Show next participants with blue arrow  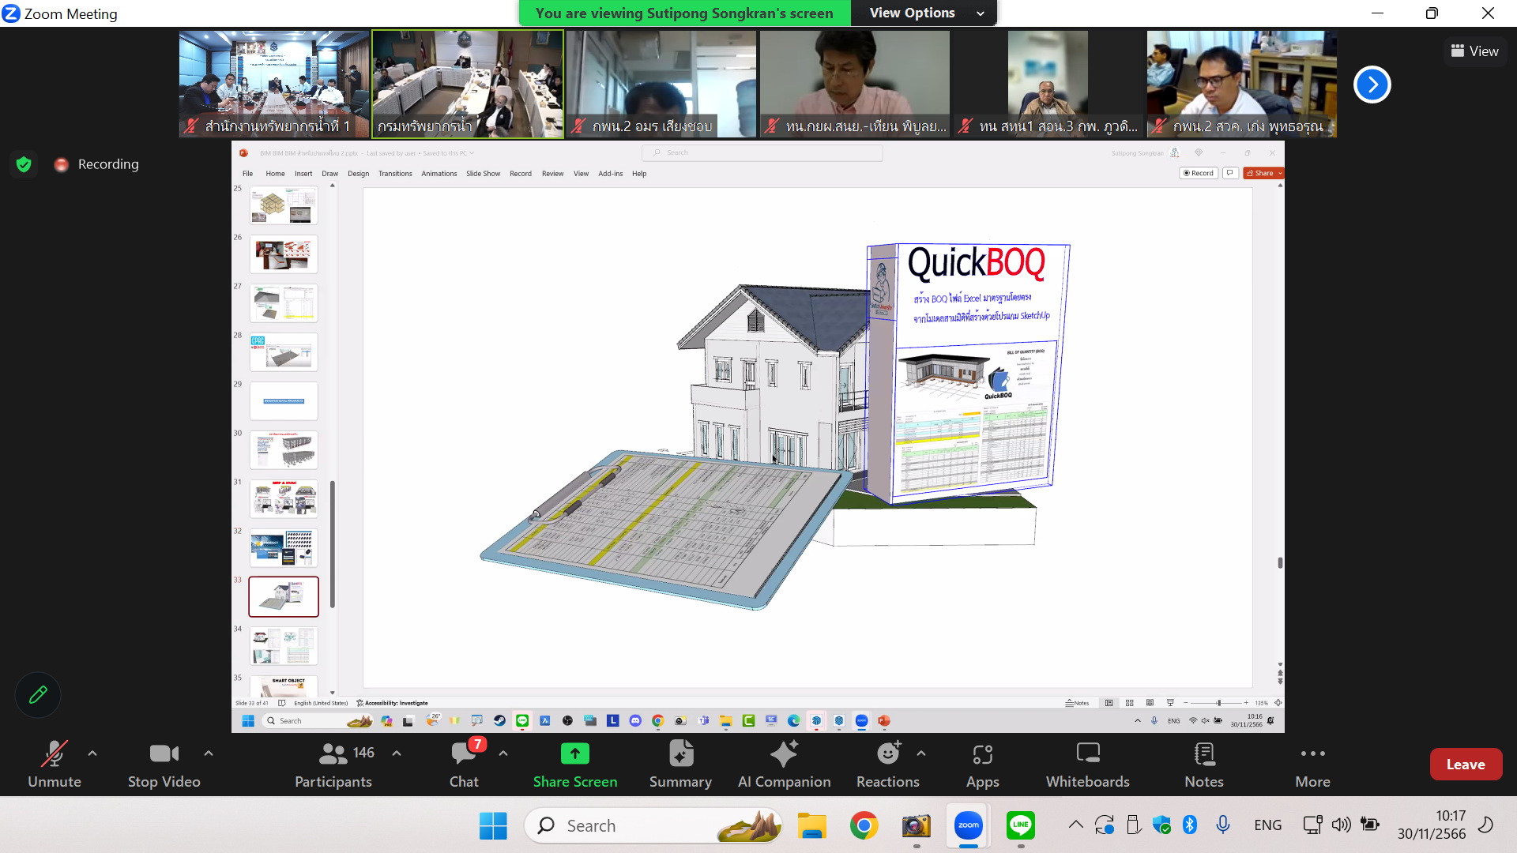click(1372, 85)
